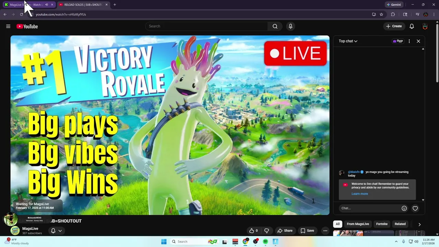Open the media controls toolbar icon
This screenshot has height=247, width=439.
click(x=417, y=14)
